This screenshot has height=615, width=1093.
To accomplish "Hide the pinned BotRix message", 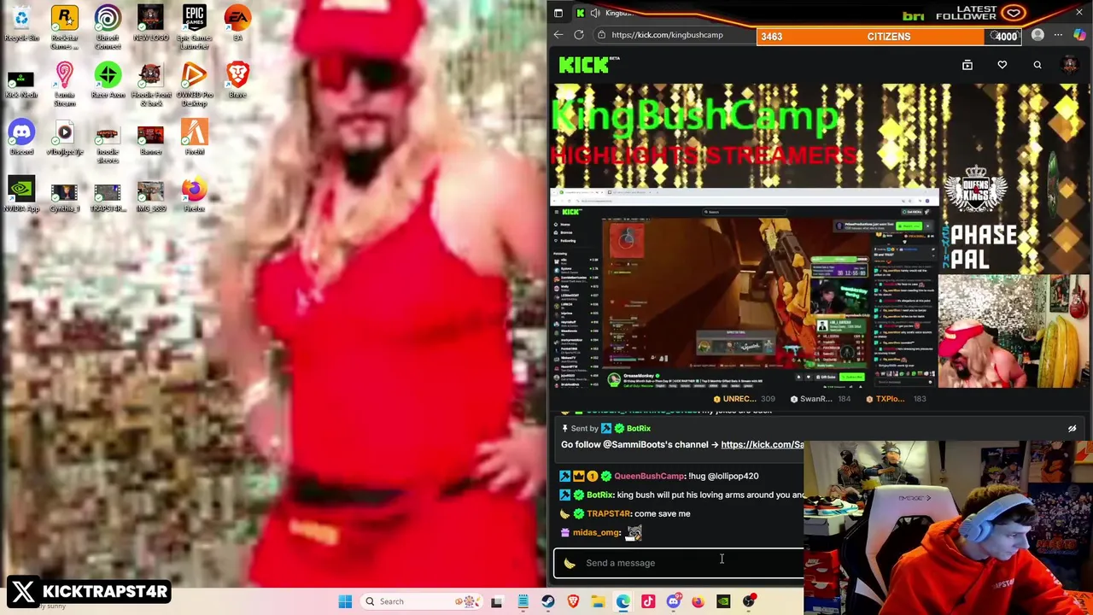I will (x=1073, y=429).
